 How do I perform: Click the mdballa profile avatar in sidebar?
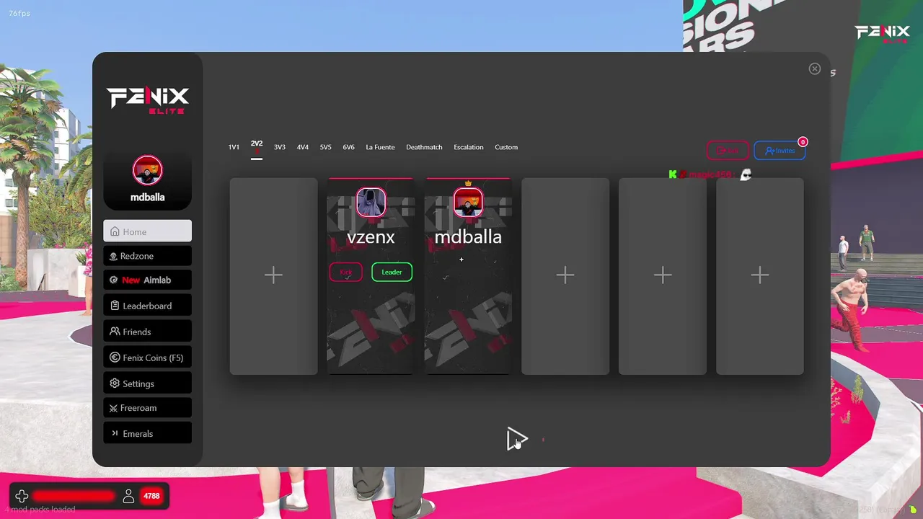click(147, 170)
